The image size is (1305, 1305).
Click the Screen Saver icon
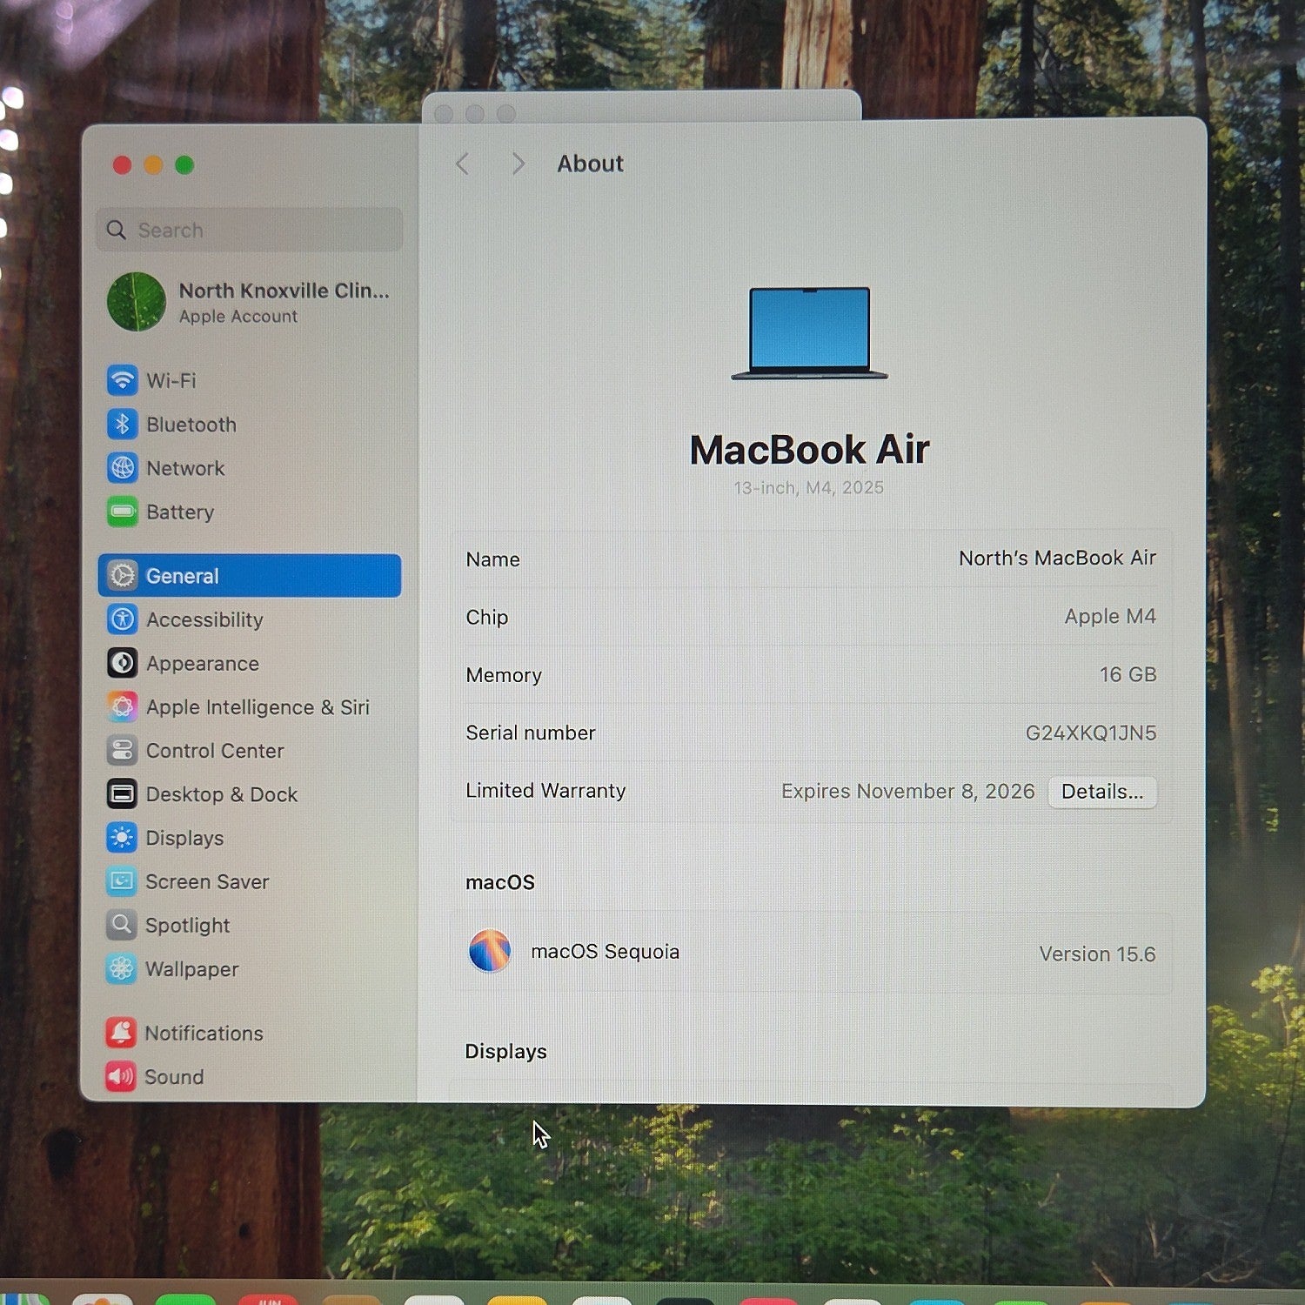coord(122,881)
